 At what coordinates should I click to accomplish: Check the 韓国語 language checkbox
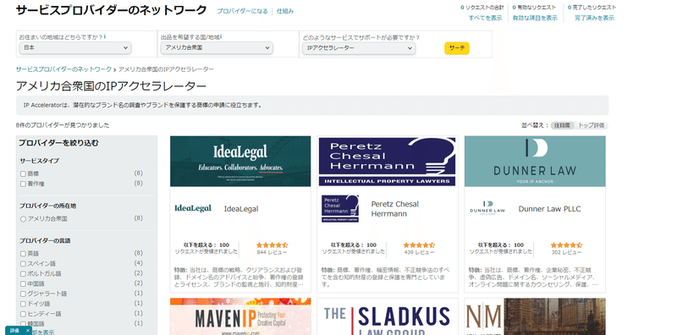pos(23,323)
